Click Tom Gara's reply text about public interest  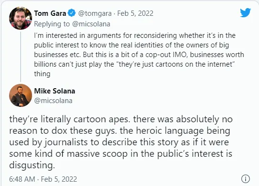139,55
